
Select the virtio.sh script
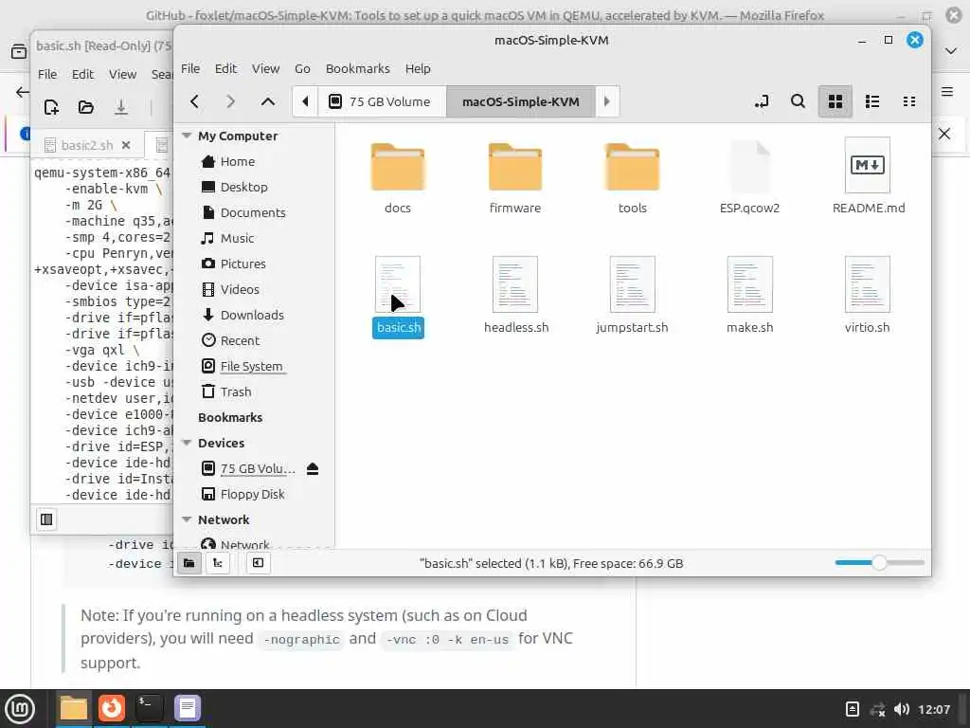[868, 297]
